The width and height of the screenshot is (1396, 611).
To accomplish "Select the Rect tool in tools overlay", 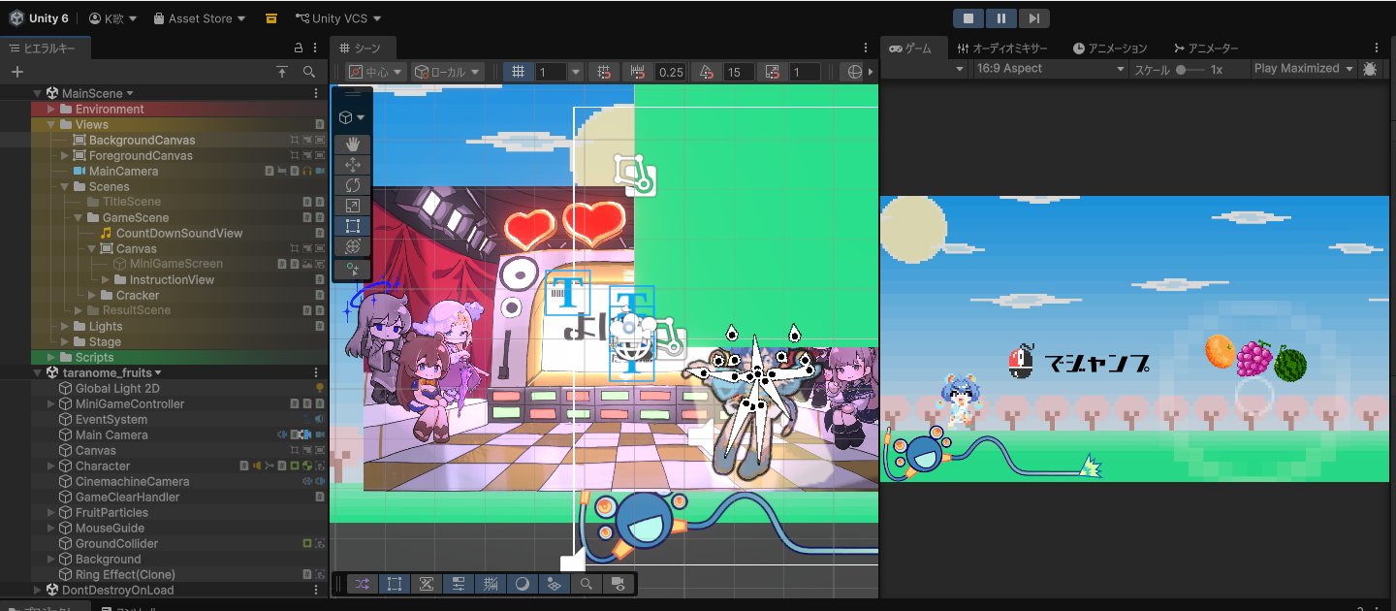I will [353, 226].
